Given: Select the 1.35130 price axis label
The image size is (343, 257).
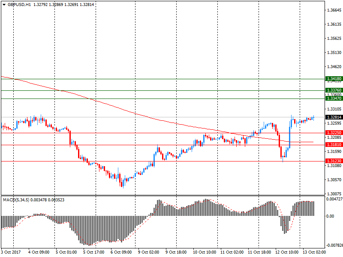Looking at the screenshot, I should [334, 53].
